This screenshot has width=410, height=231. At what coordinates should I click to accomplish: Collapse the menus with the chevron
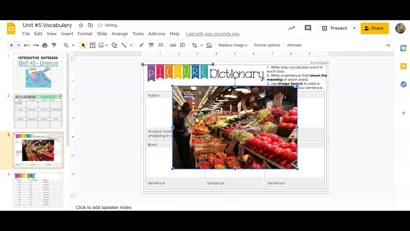tap(388, 45)
